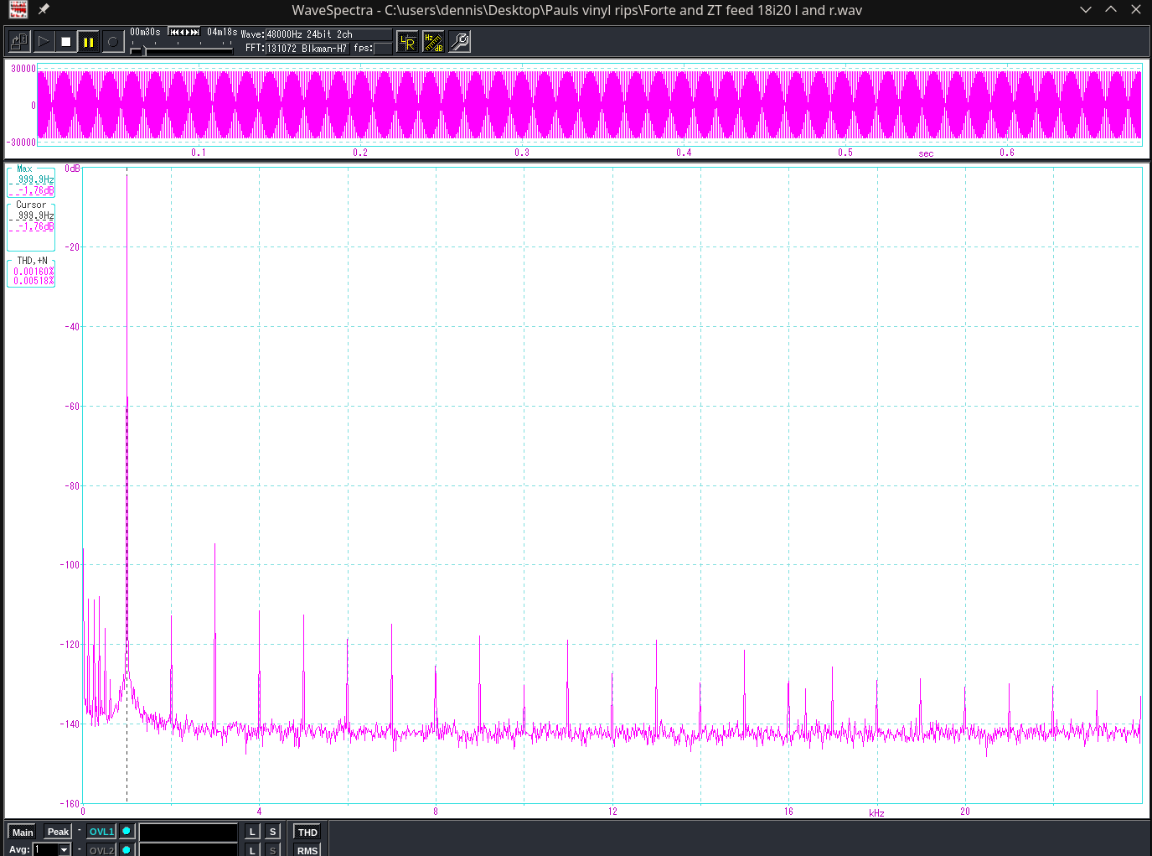Select the Cursor panel -1.76dB reading
Screen dimensions: 1152x856
[35, 226]
